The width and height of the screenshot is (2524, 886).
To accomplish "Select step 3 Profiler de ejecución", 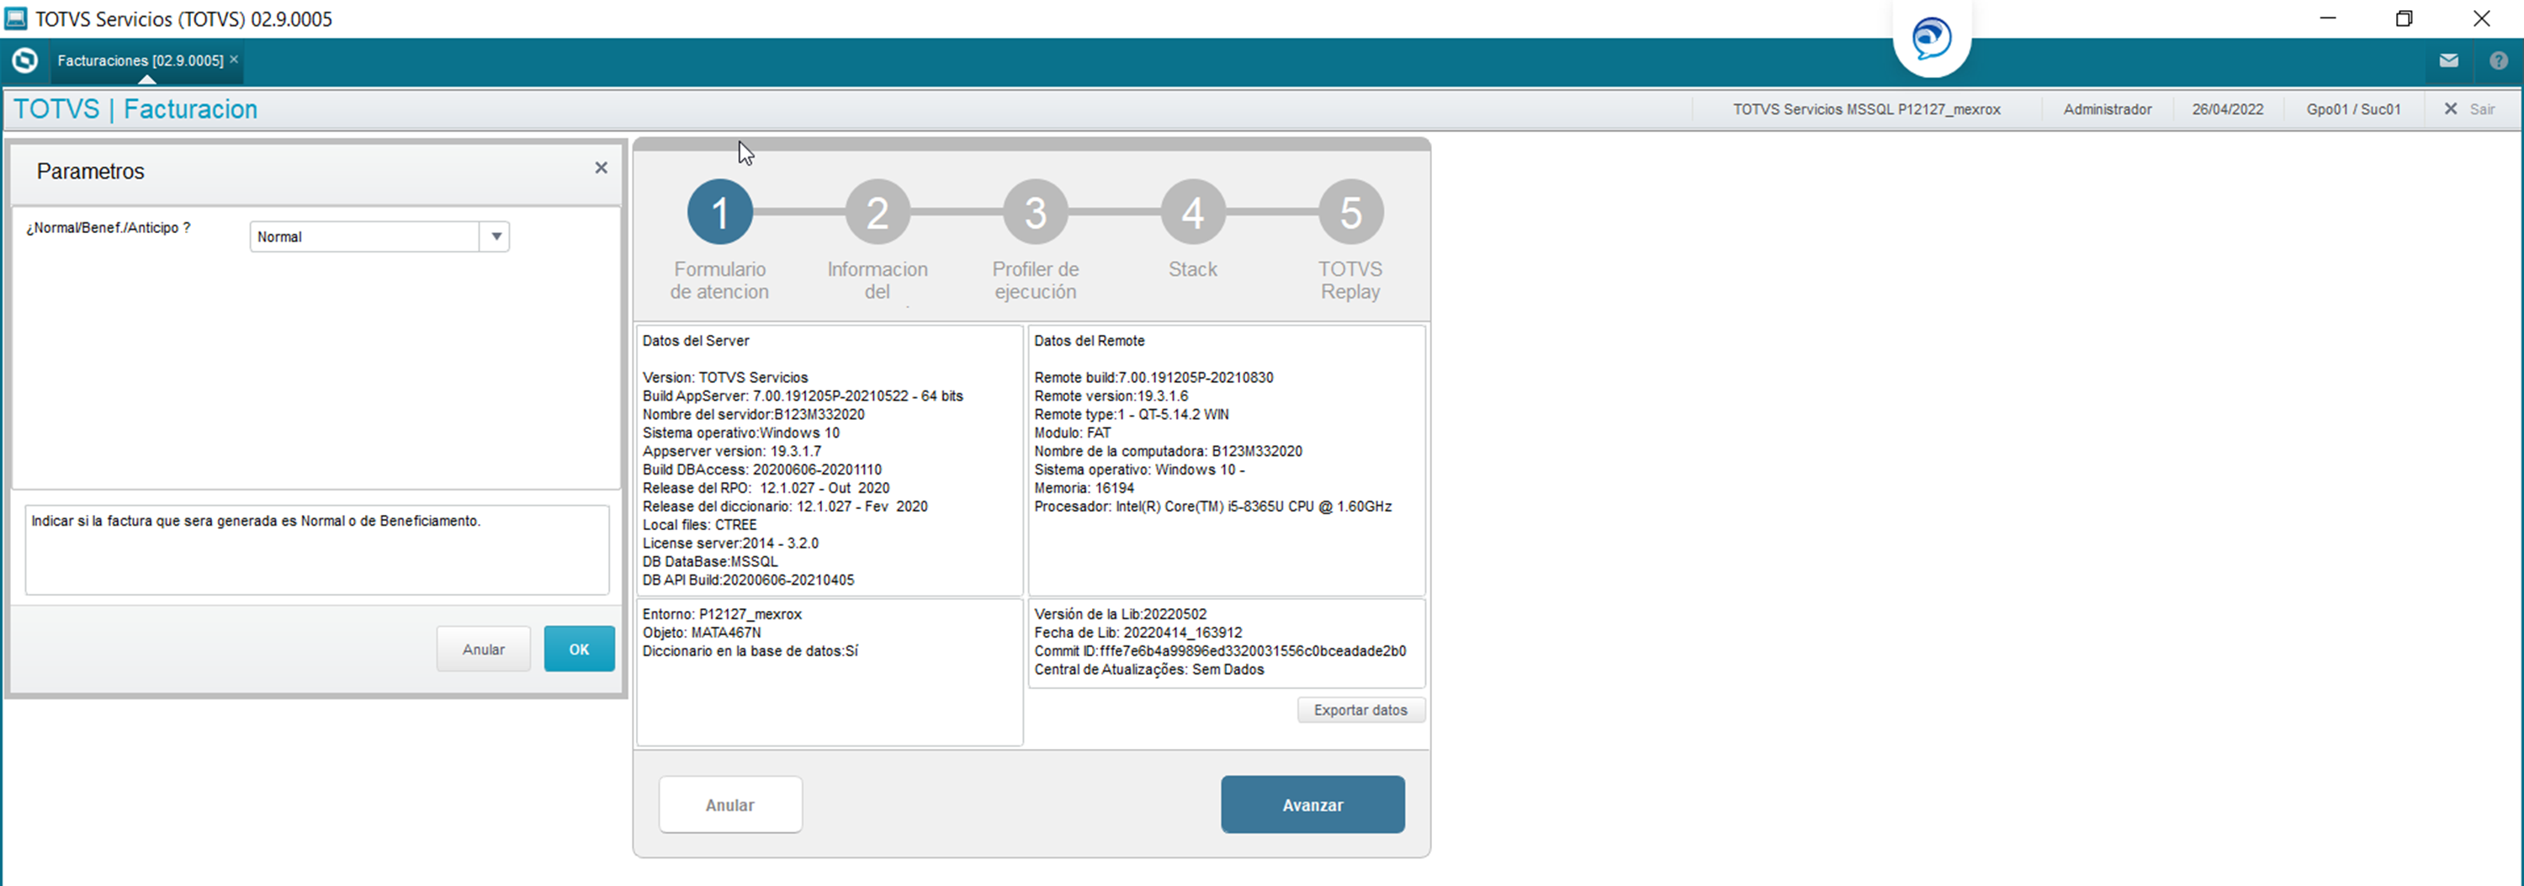I will tap(1035, 213).
